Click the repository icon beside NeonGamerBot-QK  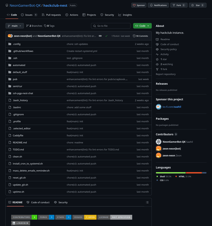7,5
